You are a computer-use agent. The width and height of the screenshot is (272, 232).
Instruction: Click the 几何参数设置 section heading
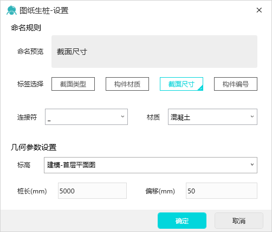point(34,147)
